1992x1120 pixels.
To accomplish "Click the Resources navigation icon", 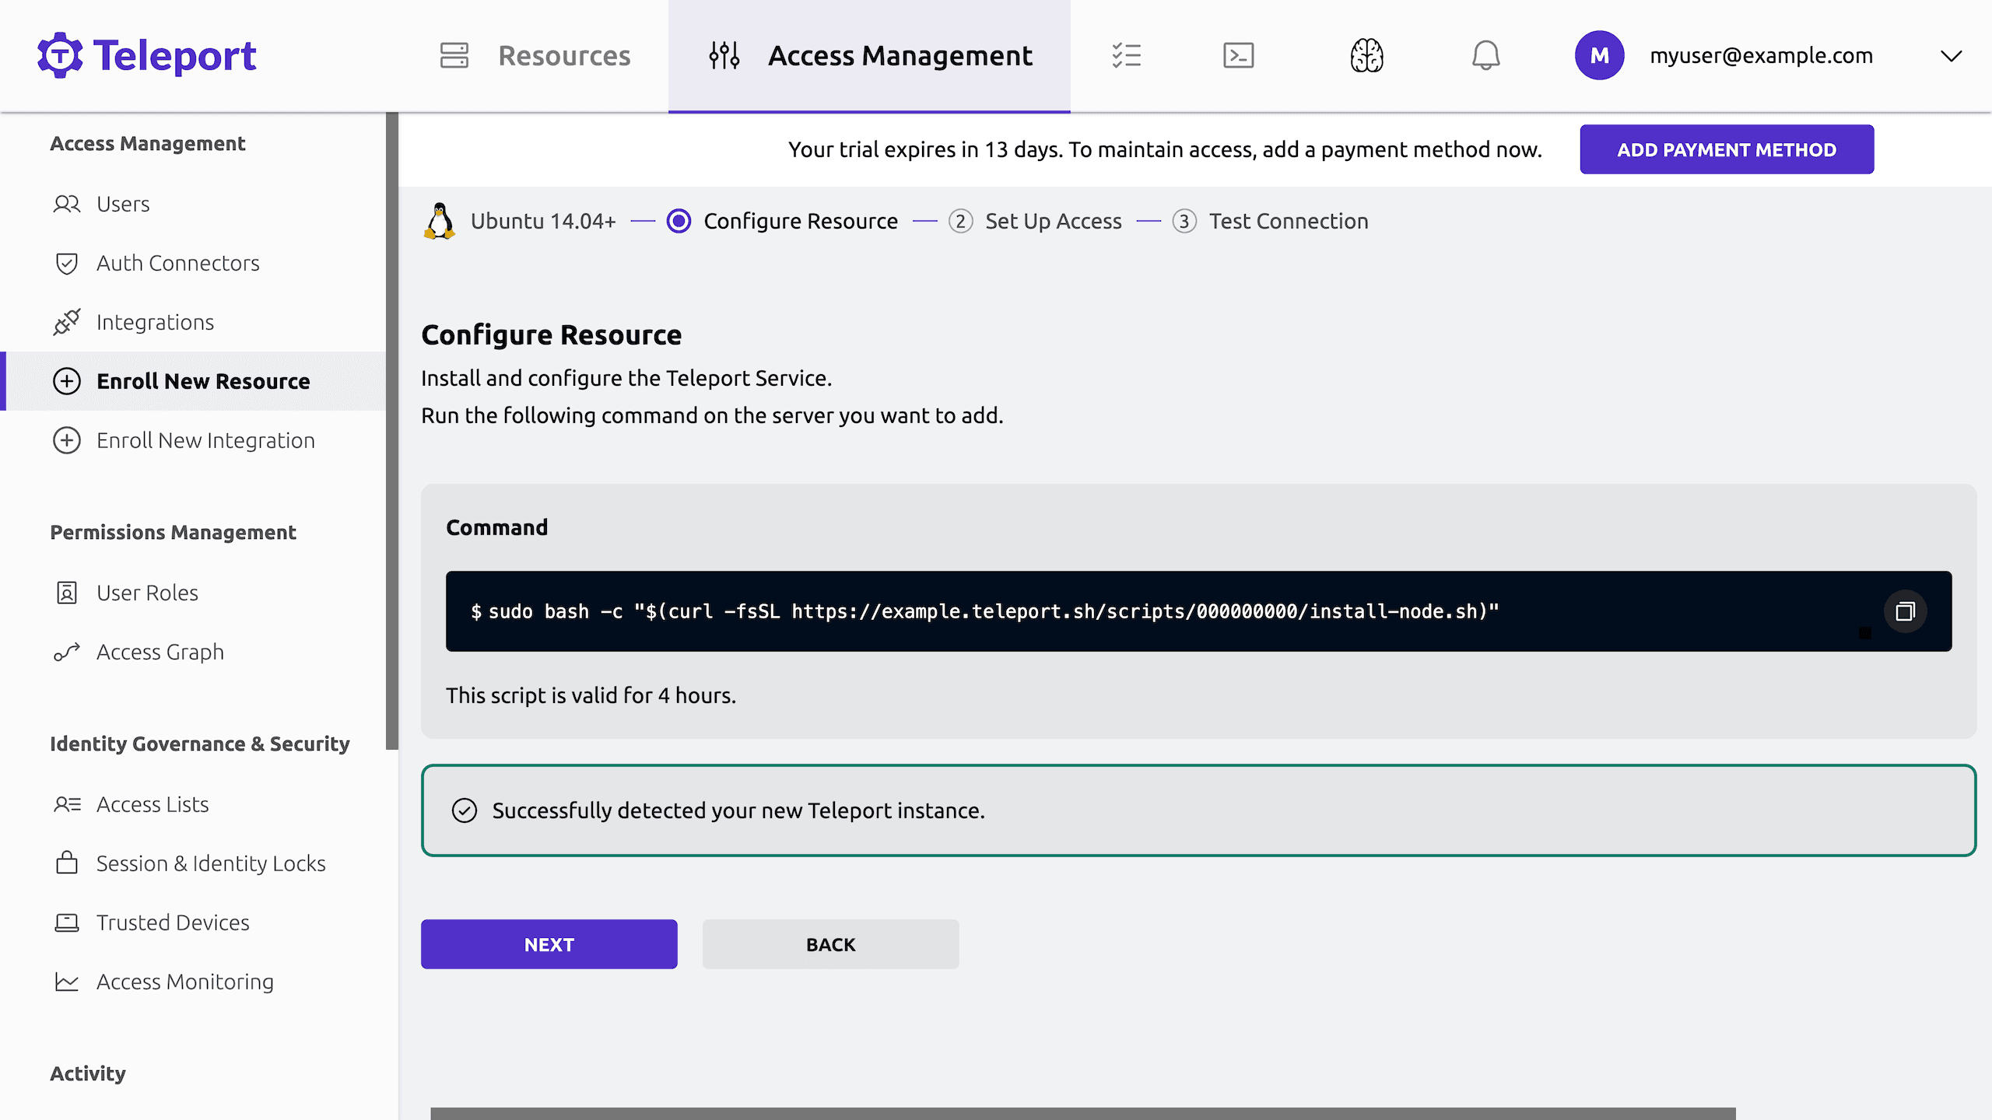I will click(455, 54).
